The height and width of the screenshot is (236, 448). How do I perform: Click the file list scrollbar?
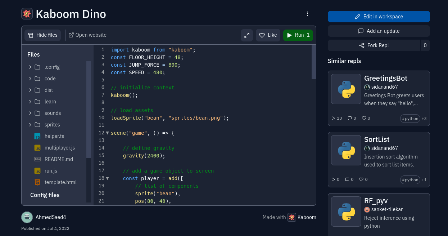pyautogui.click(x=89, y=110)
